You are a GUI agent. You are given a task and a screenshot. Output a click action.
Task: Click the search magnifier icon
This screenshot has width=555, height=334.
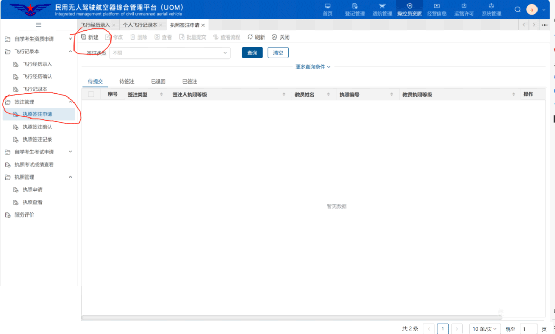tap(517, 10)
